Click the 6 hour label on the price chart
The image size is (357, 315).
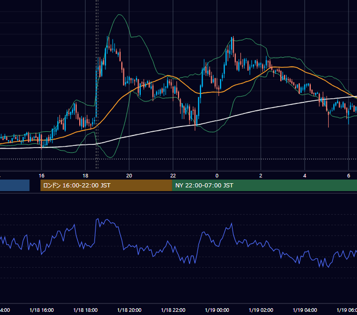(x=349, y=176)
